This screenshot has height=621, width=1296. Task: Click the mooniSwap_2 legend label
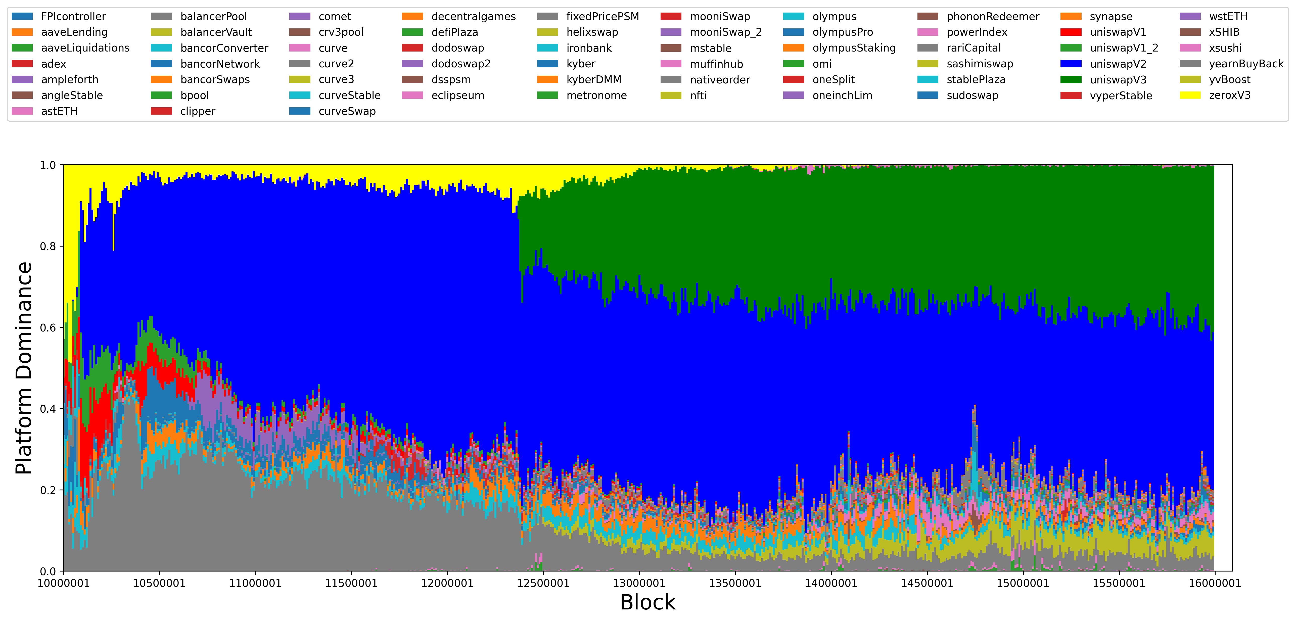pos(725,32)
